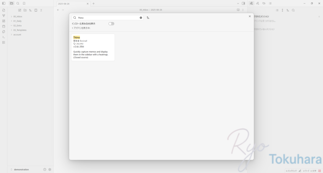Go forward with the right arrow
Image resolution: width=323 pixels, height=173 pixels.
(x=63, y=10)
